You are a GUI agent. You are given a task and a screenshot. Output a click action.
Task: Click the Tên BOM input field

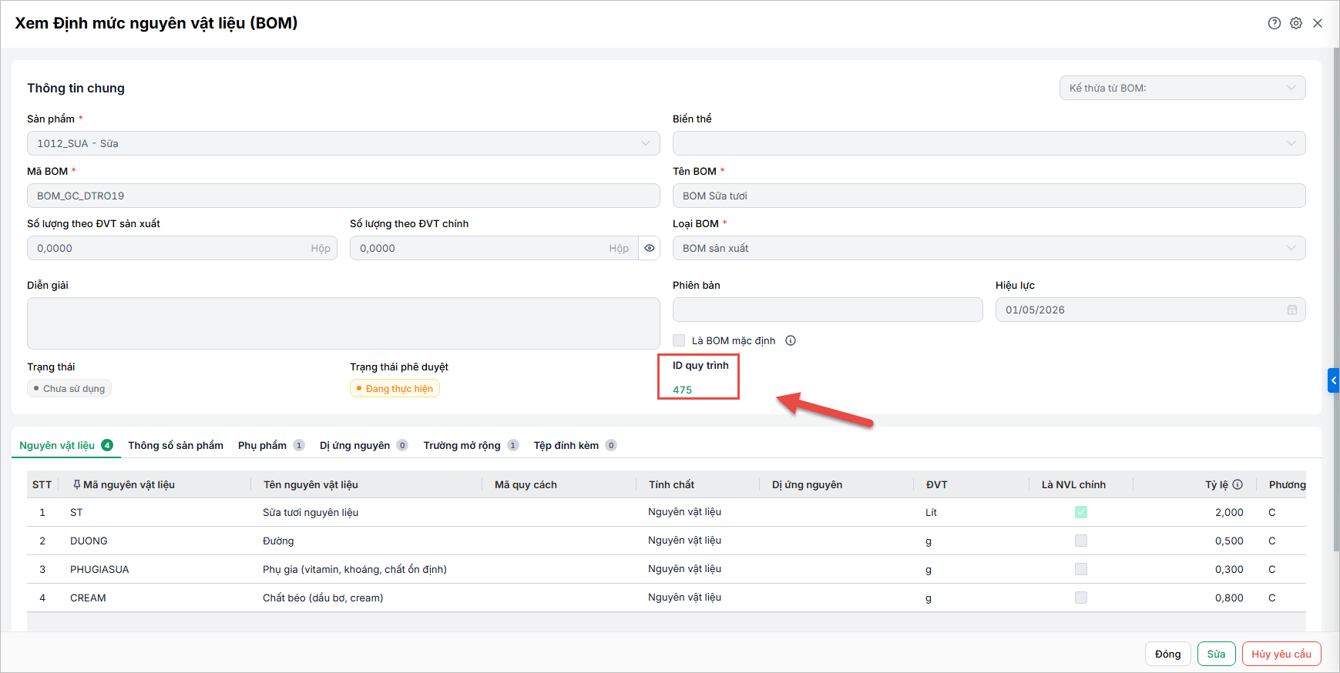click(989, 196)
